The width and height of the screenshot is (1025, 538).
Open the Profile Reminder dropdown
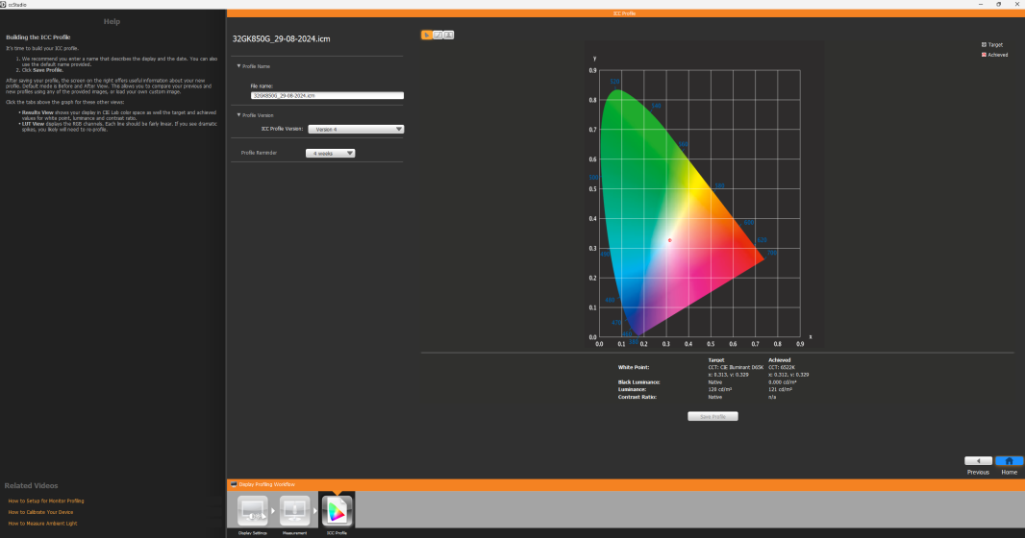click(330, 154)
